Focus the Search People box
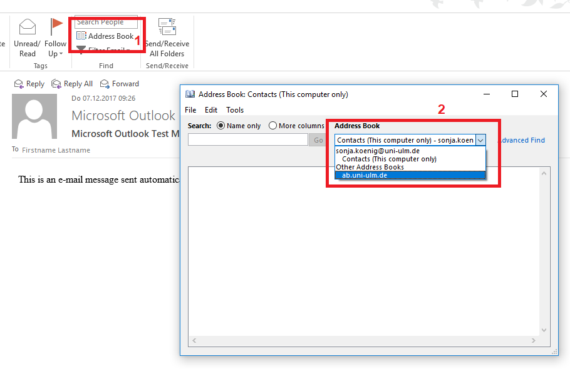Screen dimensions: 570x369 pos(106,22)
